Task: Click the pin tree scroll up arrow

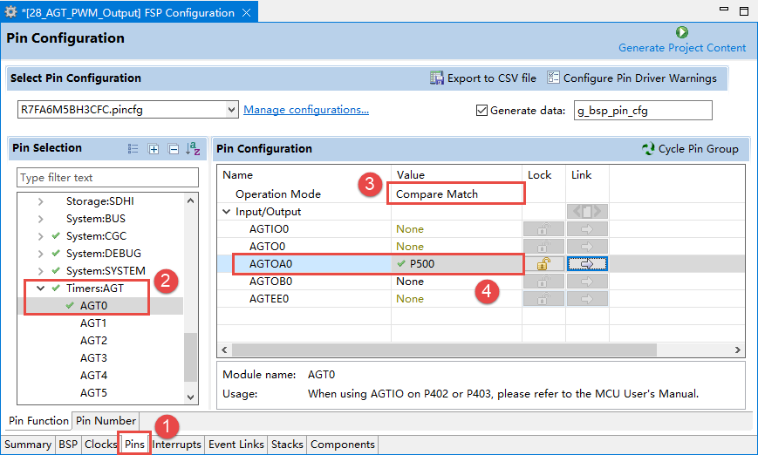Action: coord(190,200)
